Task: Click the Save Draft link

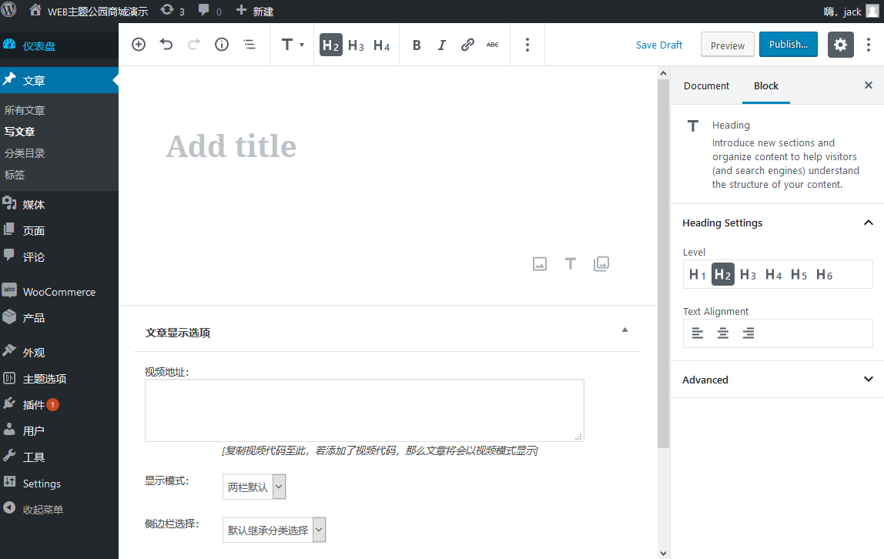Action: 658,44
